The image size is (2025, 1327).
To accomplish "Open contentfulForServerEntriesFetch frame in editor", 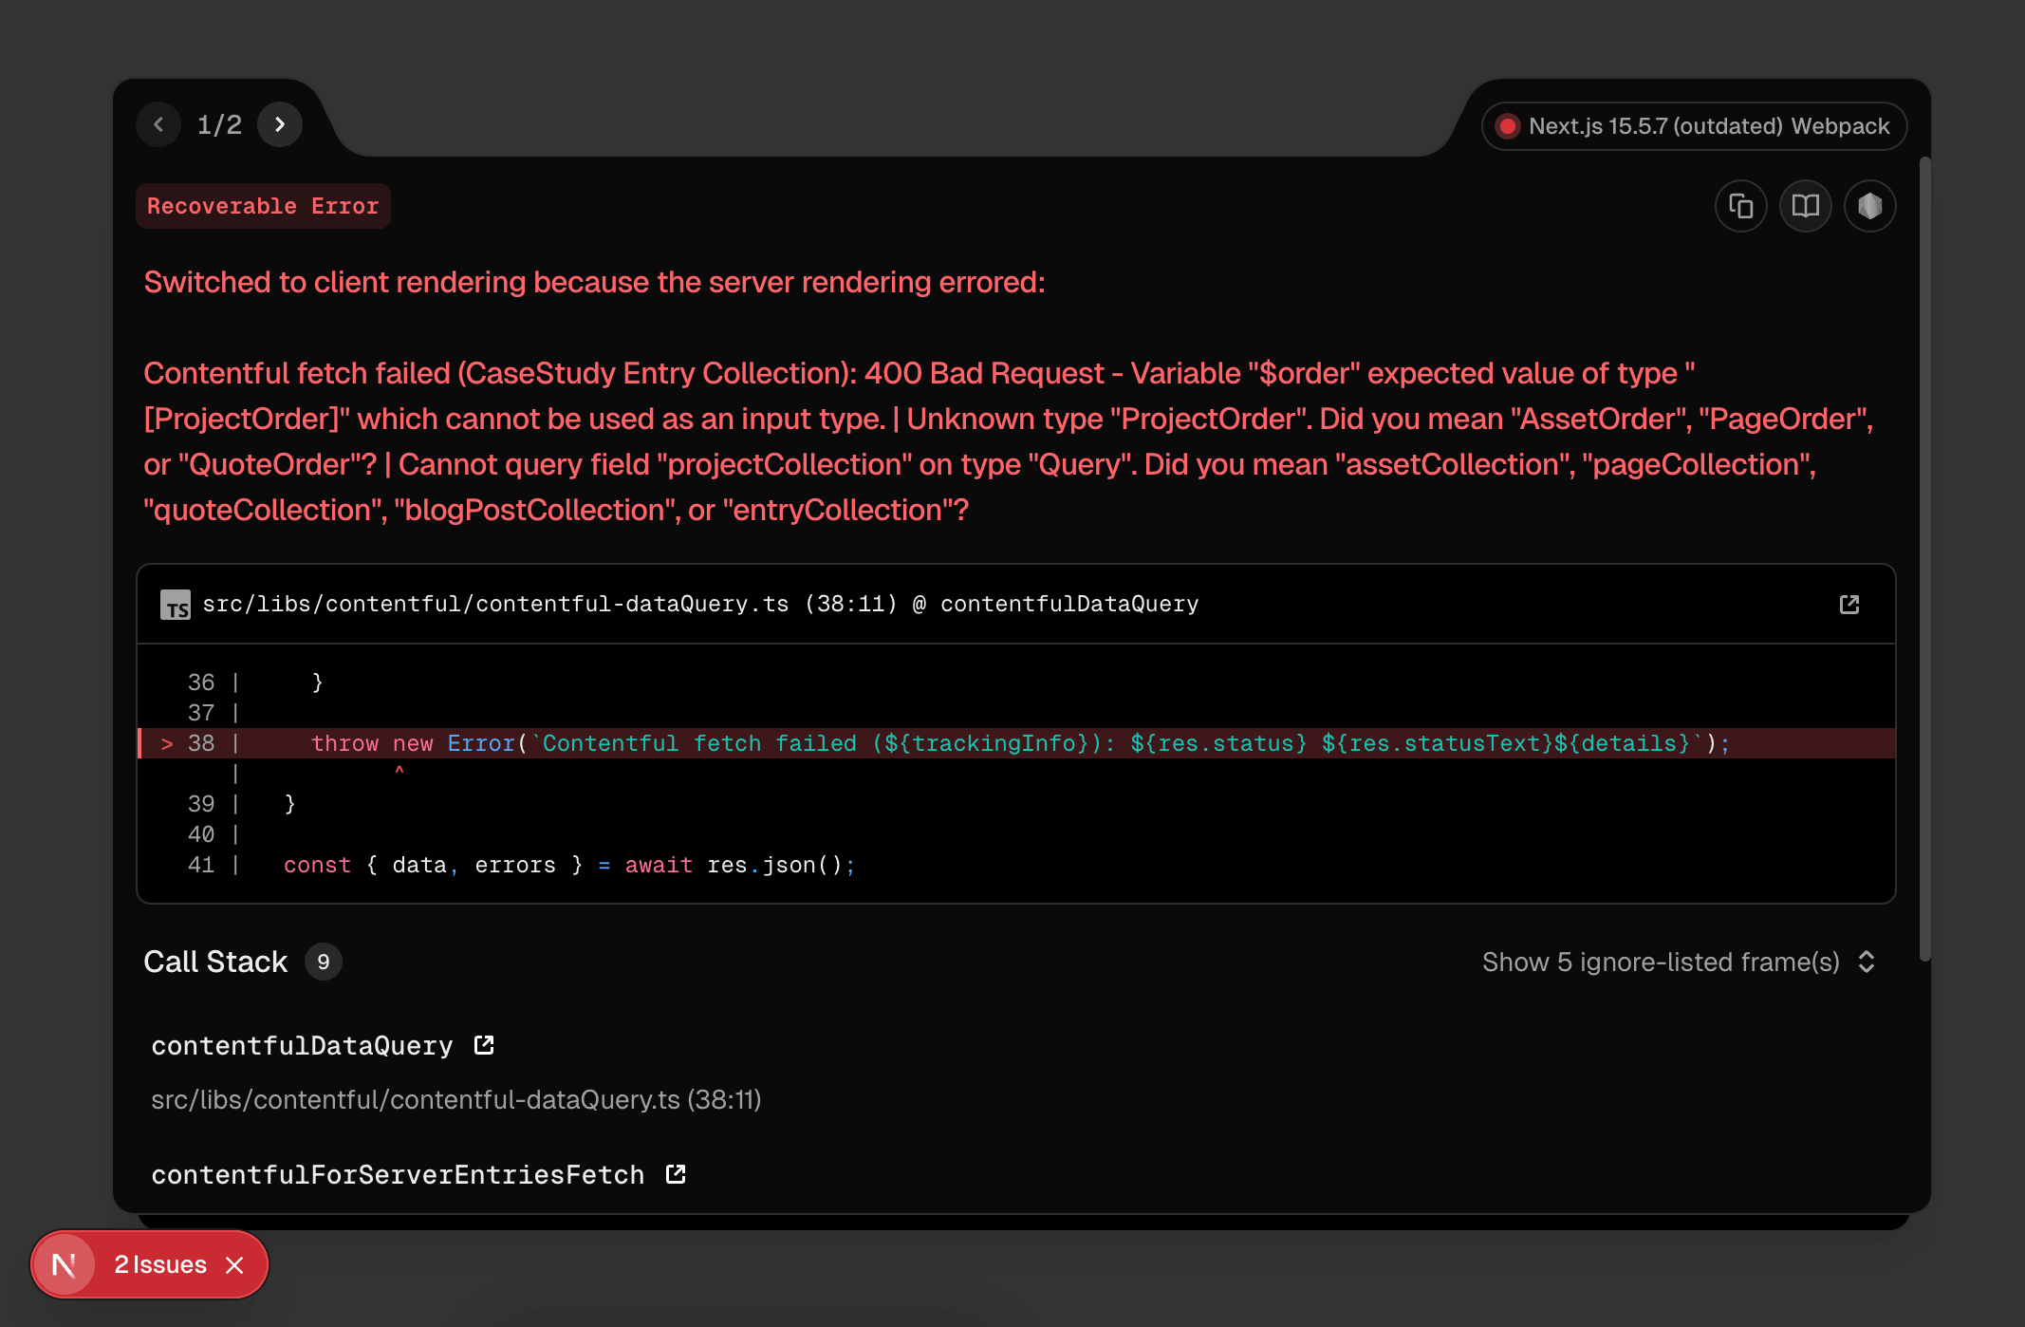I will coord(676,1174).
